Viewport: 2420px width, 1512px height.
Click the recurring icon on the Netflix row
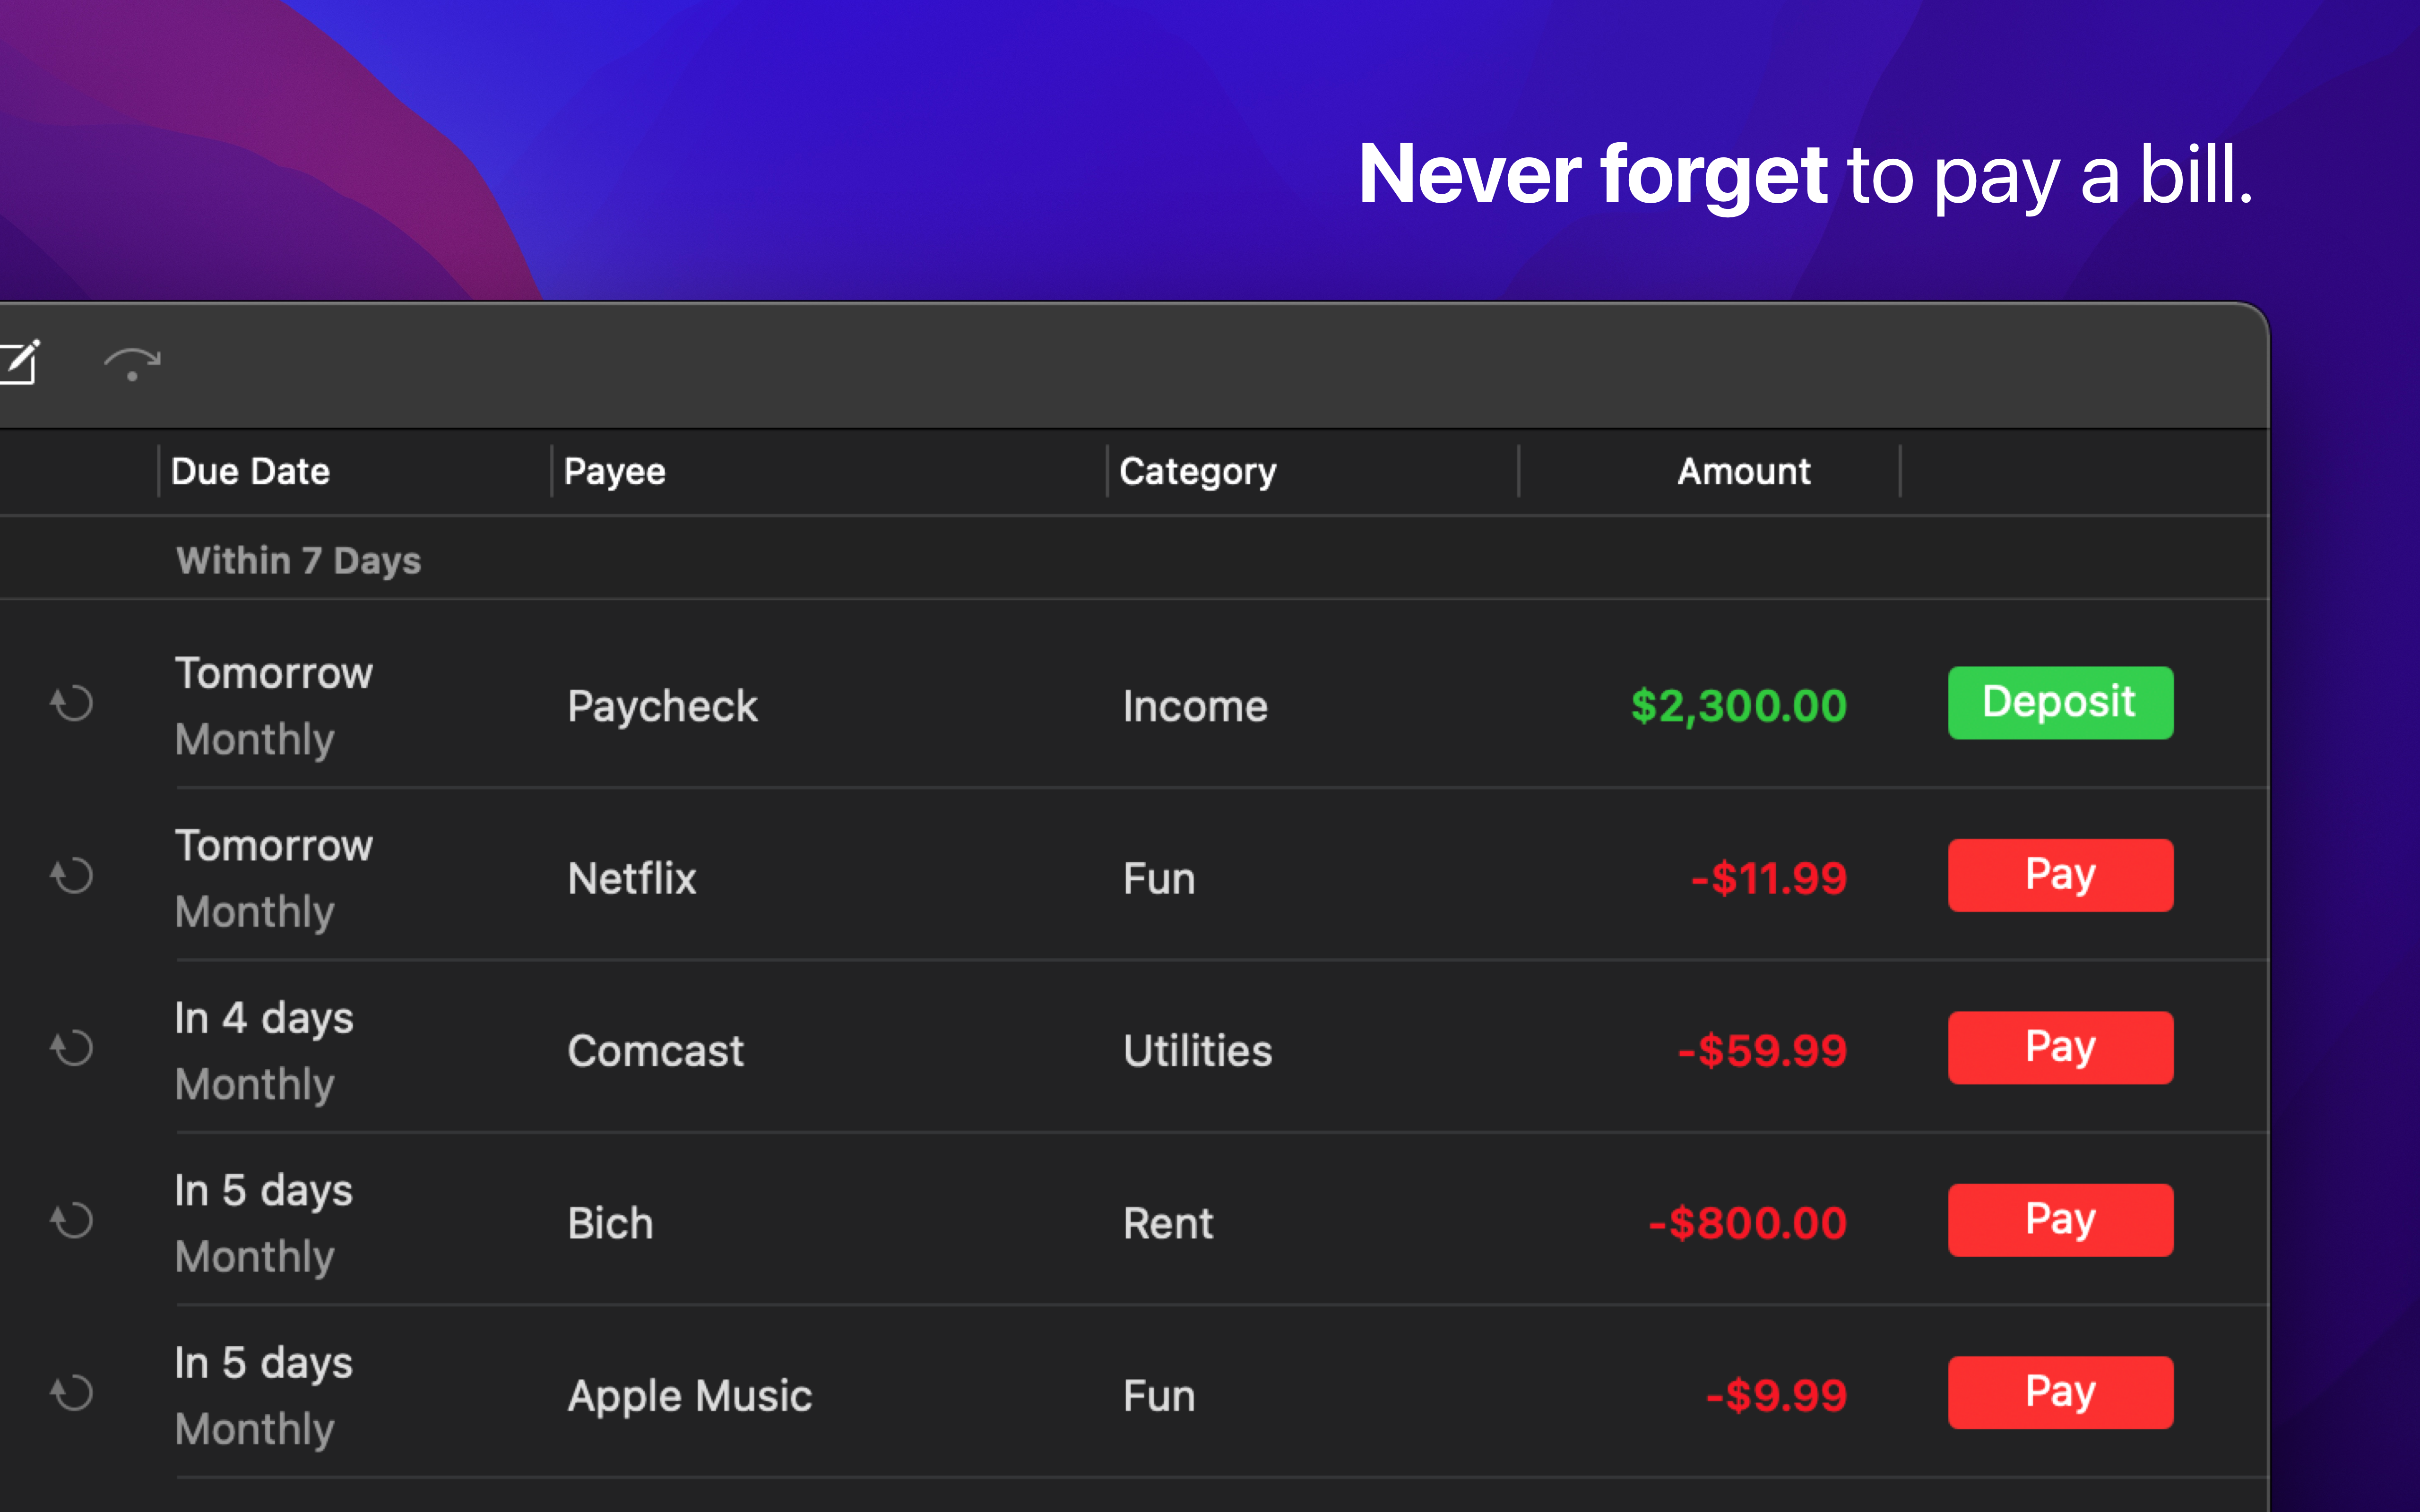[x=71, y=876]
